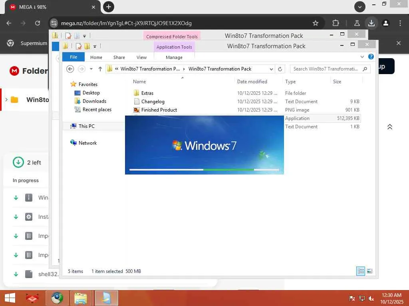Open the Share ribbon tab
The image size is (409, 306).
(119, 57)
